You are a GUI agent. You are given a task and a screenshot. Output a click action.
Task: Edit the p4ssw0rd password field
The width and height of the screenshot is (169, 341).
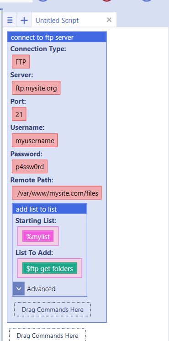point(30,167)
